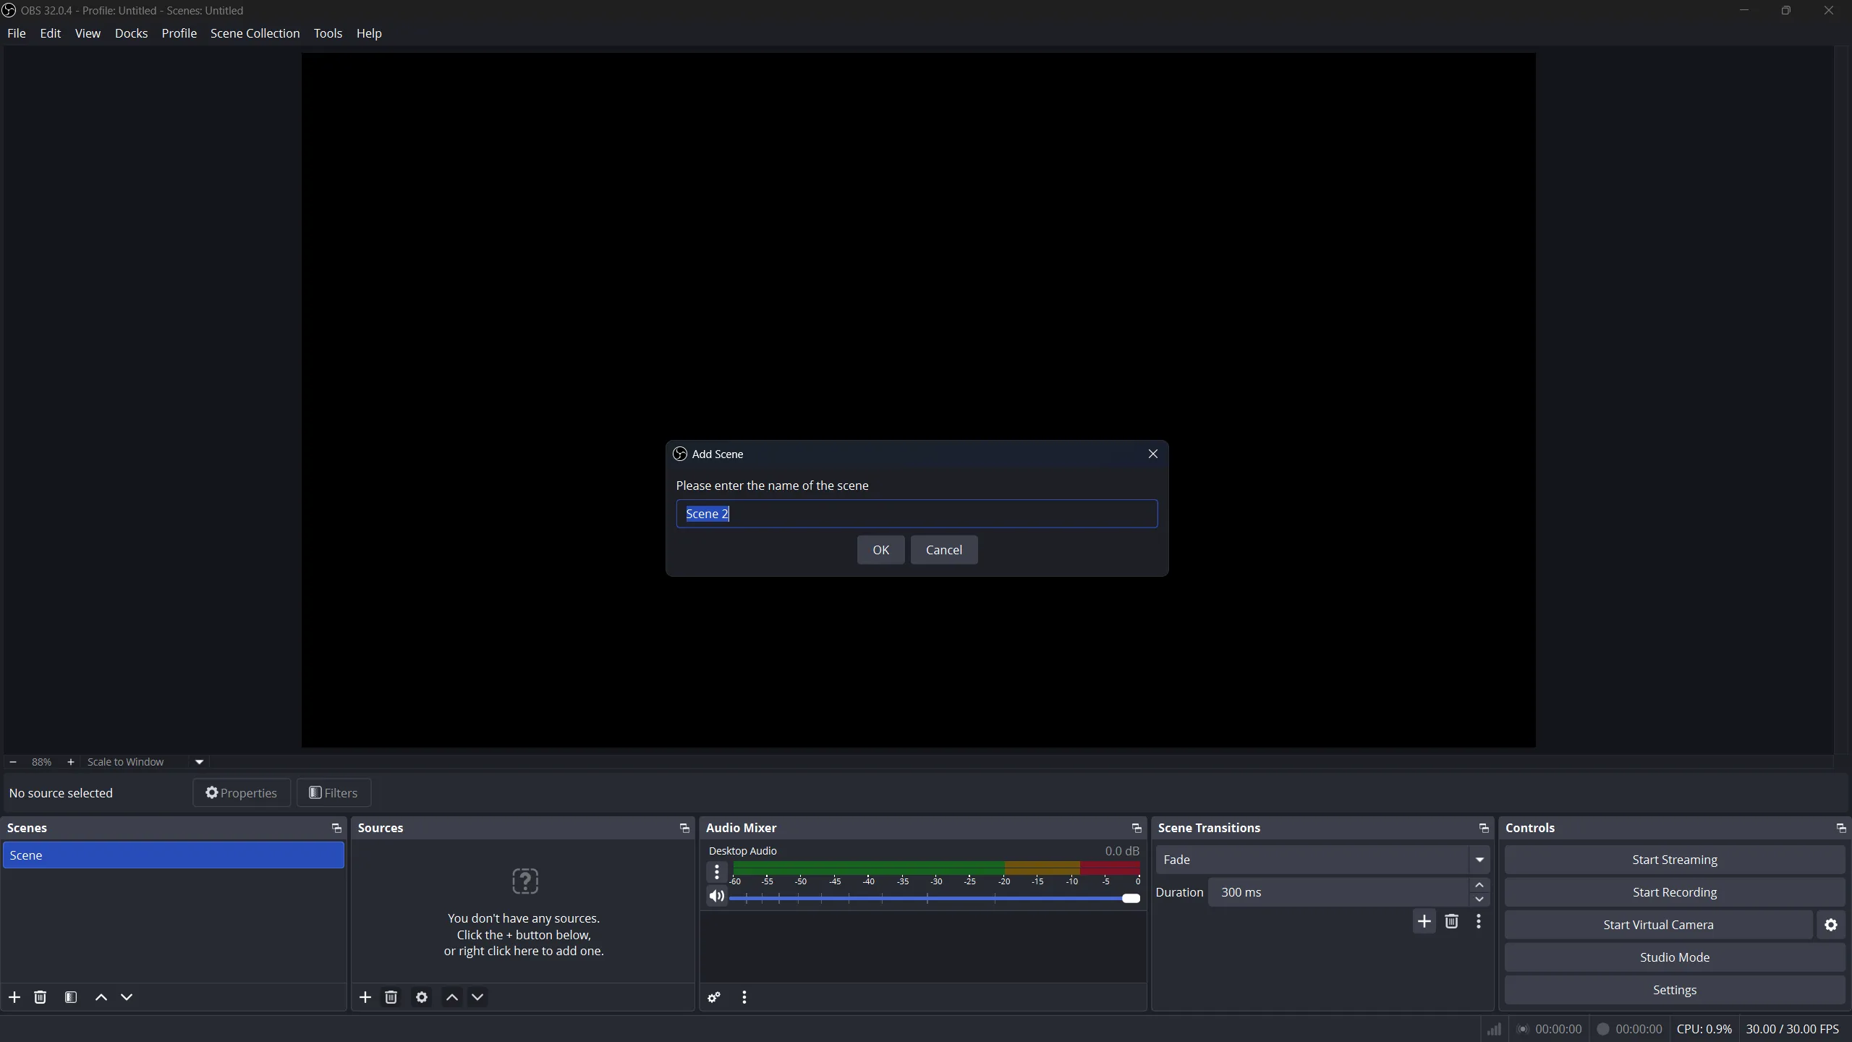Screen dimensions: 1852x1042
Task: Confirm the new scene with OK
Action: click(x=880, y=550)
